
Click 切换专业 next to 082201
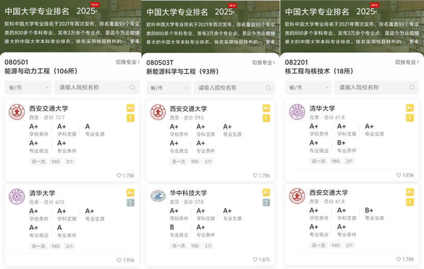click(407, 63)
